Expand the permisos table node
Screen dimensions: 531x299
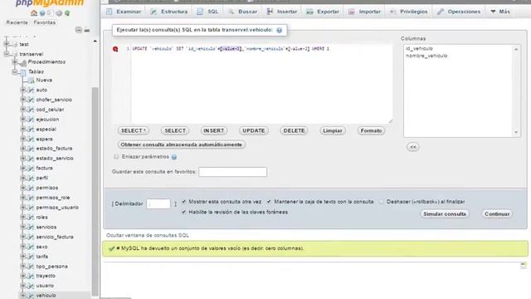click(x=22, y=188)
